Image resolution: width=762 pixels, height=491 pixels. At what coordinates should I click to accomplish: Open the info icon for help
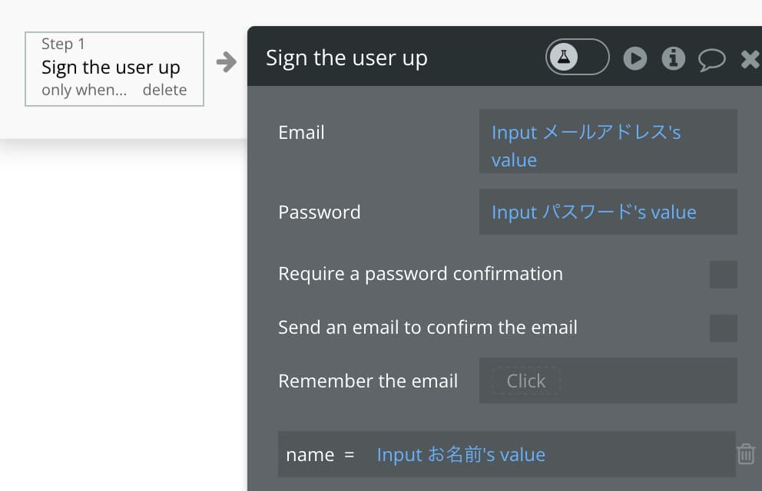(674, 59)
